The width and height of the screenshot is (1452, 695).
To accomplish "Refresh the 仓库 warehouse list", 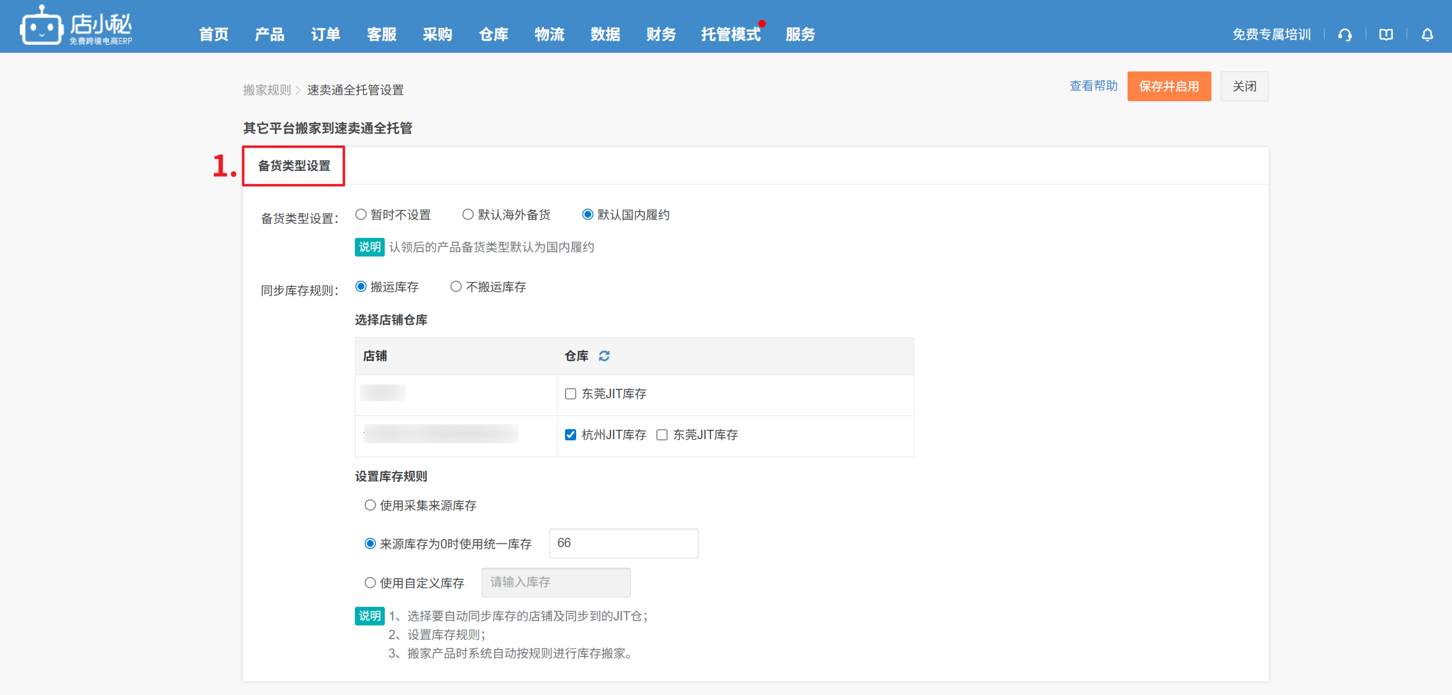I will (x=604, y=356).
